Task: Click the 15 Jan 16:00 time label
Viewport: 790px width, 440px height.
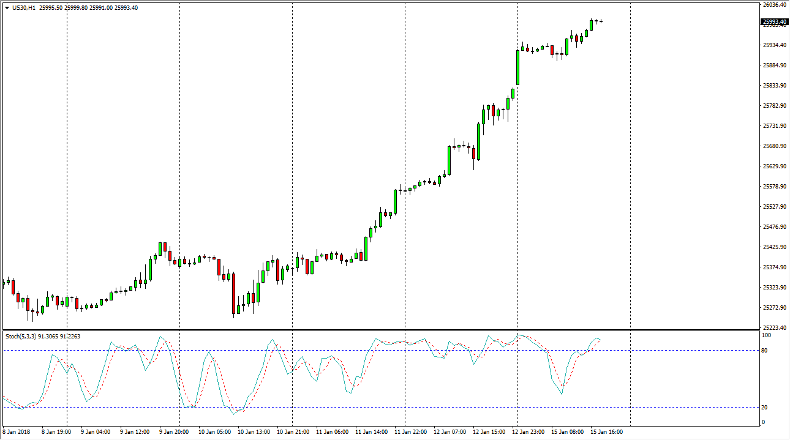Action: [x=607, y=432]
